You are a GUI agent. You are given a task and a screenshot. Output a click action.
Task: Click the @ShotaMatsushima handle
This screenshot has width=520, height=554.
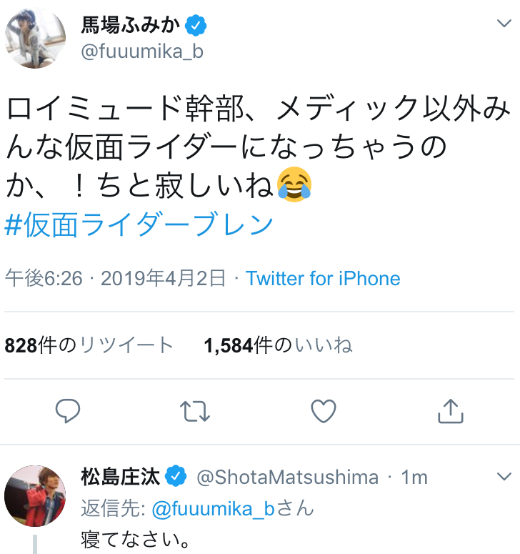pyautogui.click(x=287, y=477)
